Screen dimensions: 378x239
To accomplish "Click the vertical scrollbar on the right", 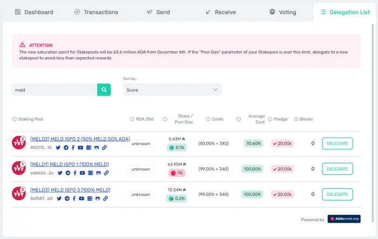I will coord(373,123).
